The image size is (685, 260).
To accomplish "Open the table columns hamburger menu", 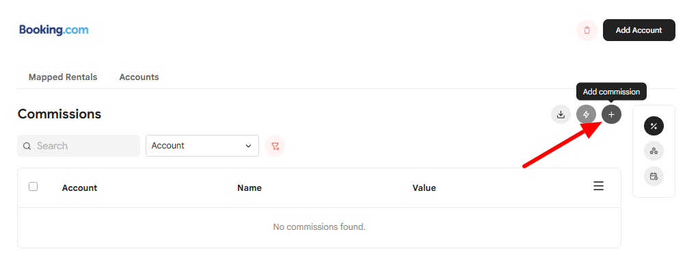I will (598, 186).
